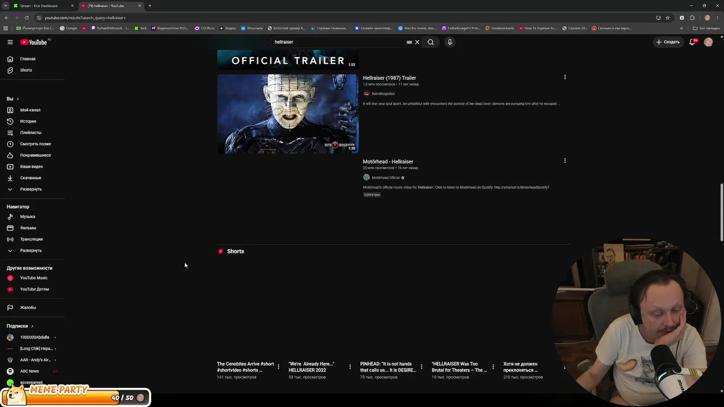Viewport: 724px width, 407px height.
Task: Open Музыка in Навигатор section
Action: pos(27,217)
